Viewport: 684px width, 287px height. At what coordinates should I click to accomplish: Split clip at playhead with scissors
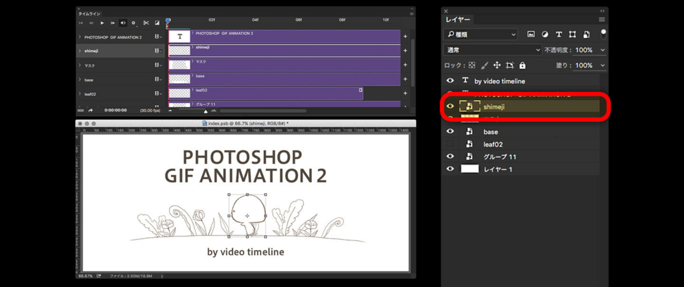point(146,23)
